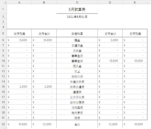Select the 売掛金 account cell
Screen dimensions: 151x129
77,50
